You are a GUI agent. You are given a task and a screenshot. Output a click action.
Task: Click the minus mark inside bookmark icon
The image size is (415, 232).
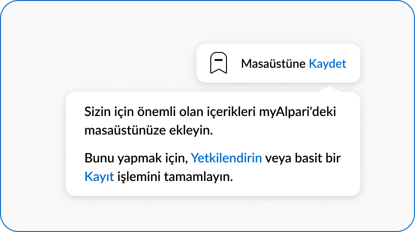click(x=219, y=59)
